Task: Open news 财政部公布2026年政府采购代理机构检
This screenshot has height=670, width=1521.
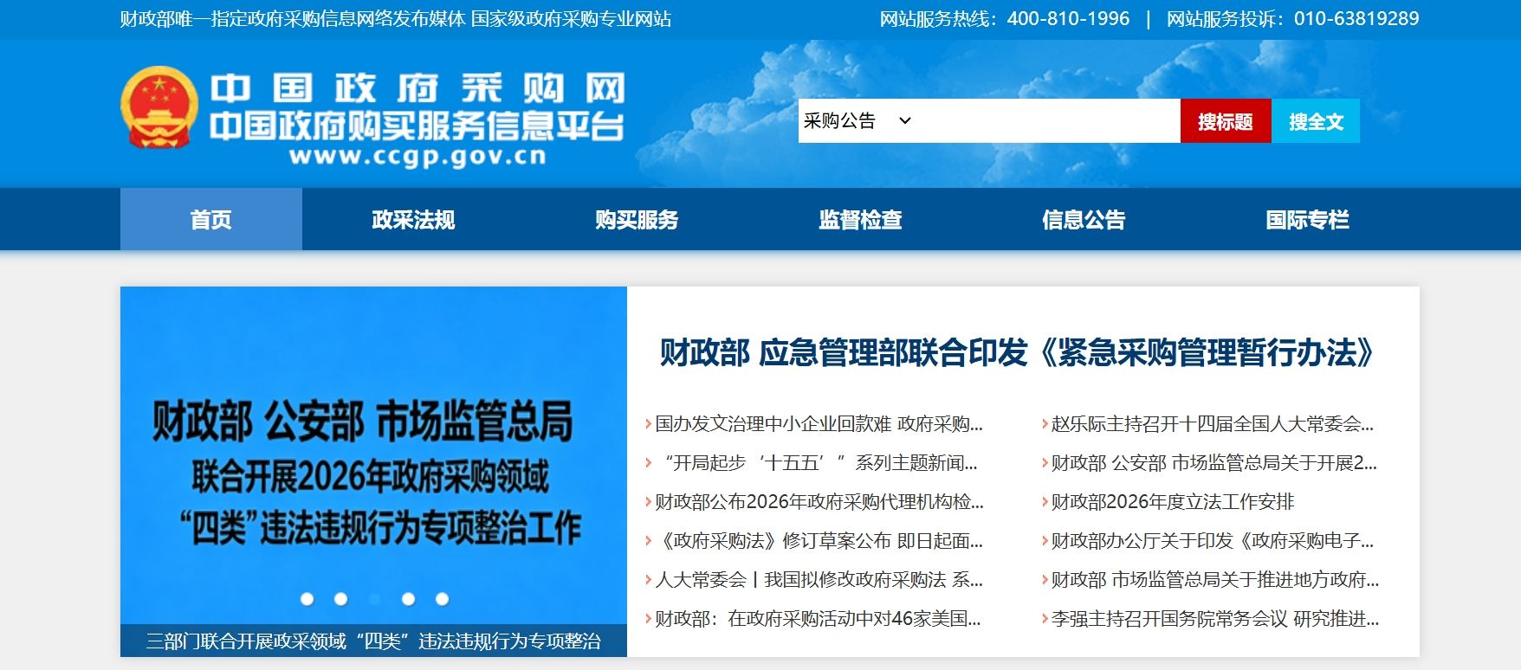Action: click(819, 501)
